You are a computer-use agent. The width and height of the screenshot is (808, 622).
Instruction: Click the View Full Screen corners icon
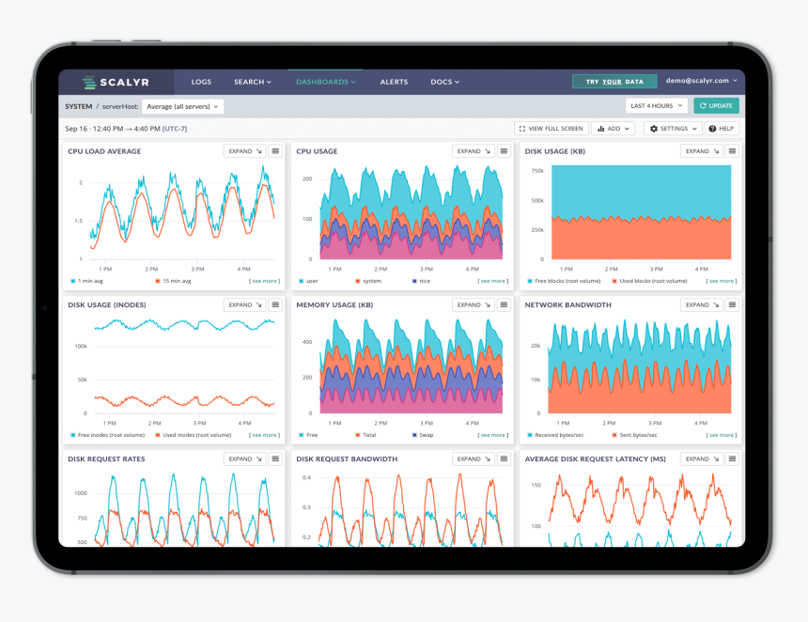[x=521, y=129]
